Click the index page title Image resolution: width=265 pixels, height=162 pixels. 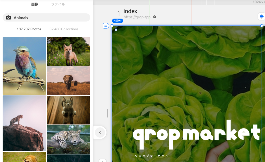[x=130, y=11]
